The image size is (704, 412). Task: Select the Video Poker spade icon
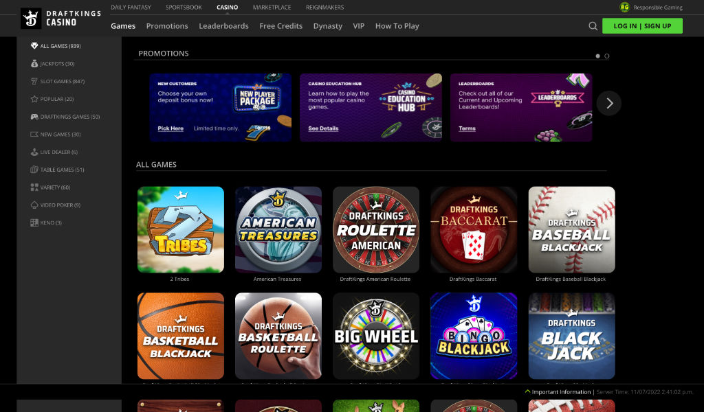[34, 205]
